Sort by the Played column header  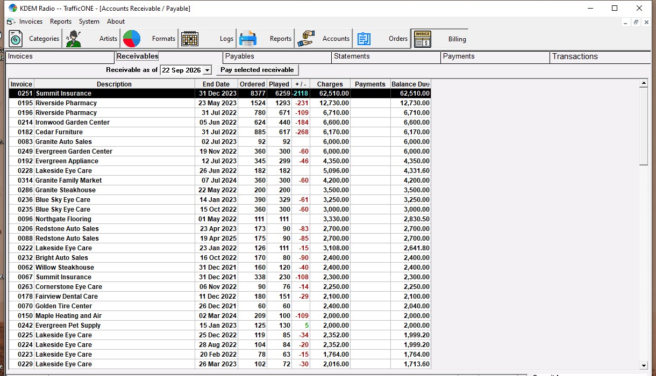[x=279, y=84]
